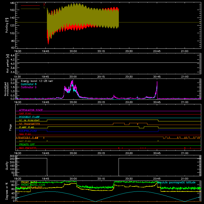The image size is (204, 204).
Task: Click the "Absolute geomagnetic latitude" label
Action: click(176, 182)
